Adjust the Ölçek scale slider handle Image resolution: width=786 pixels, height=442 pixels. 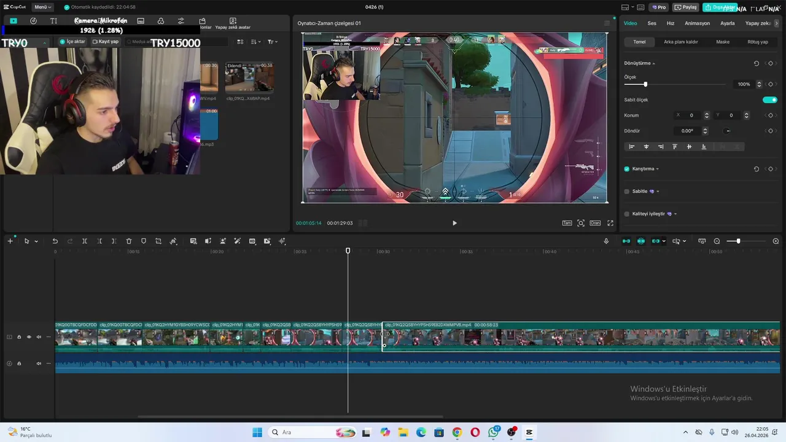645,84
